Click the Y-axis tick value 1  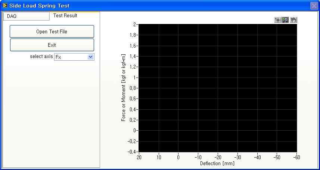[135, 78]
